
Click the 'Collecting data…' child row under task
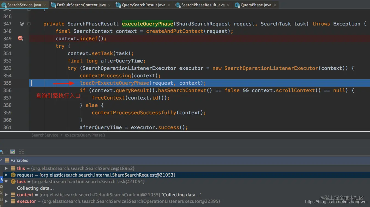click(x=35, y=188)
